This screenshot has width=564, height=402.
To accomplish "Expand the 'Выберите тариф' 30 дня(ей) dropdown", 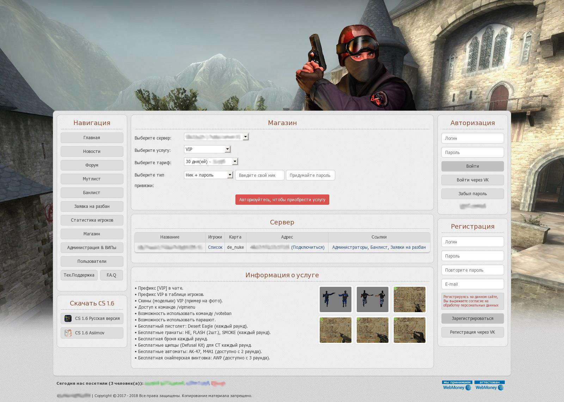I will click(211, 162).
